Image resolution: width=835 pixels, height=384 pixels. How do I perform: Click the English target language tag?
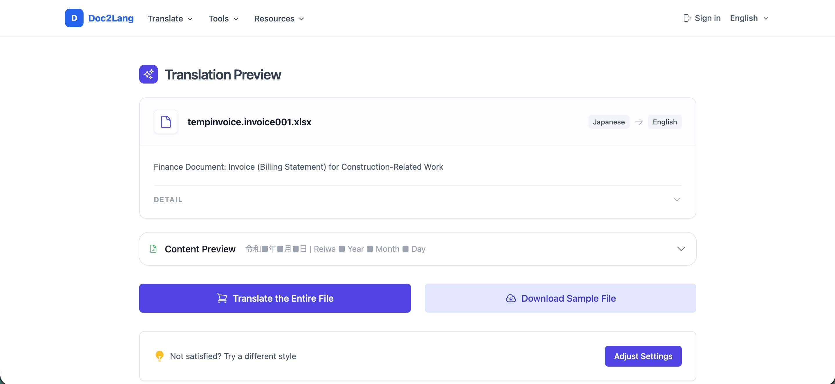click(x=664, y=122)
